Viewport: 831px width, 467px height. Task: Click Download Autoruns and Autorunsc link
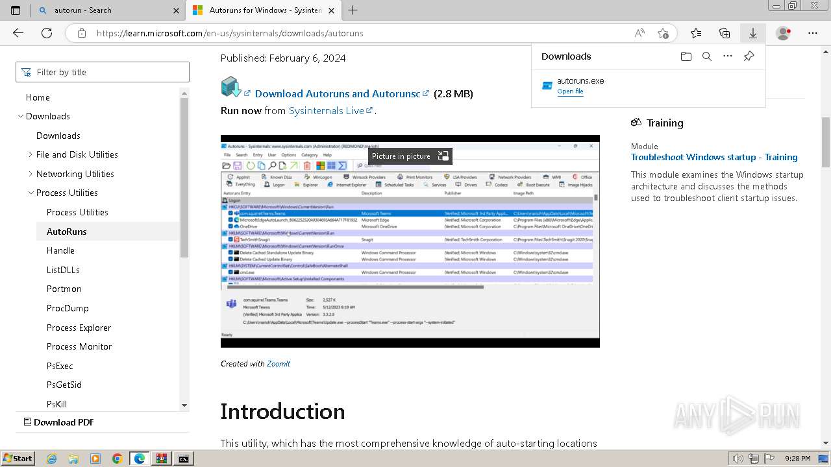pos(338,93)
